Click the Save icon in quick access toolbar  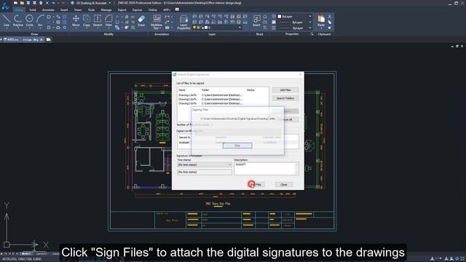point(28,3)
